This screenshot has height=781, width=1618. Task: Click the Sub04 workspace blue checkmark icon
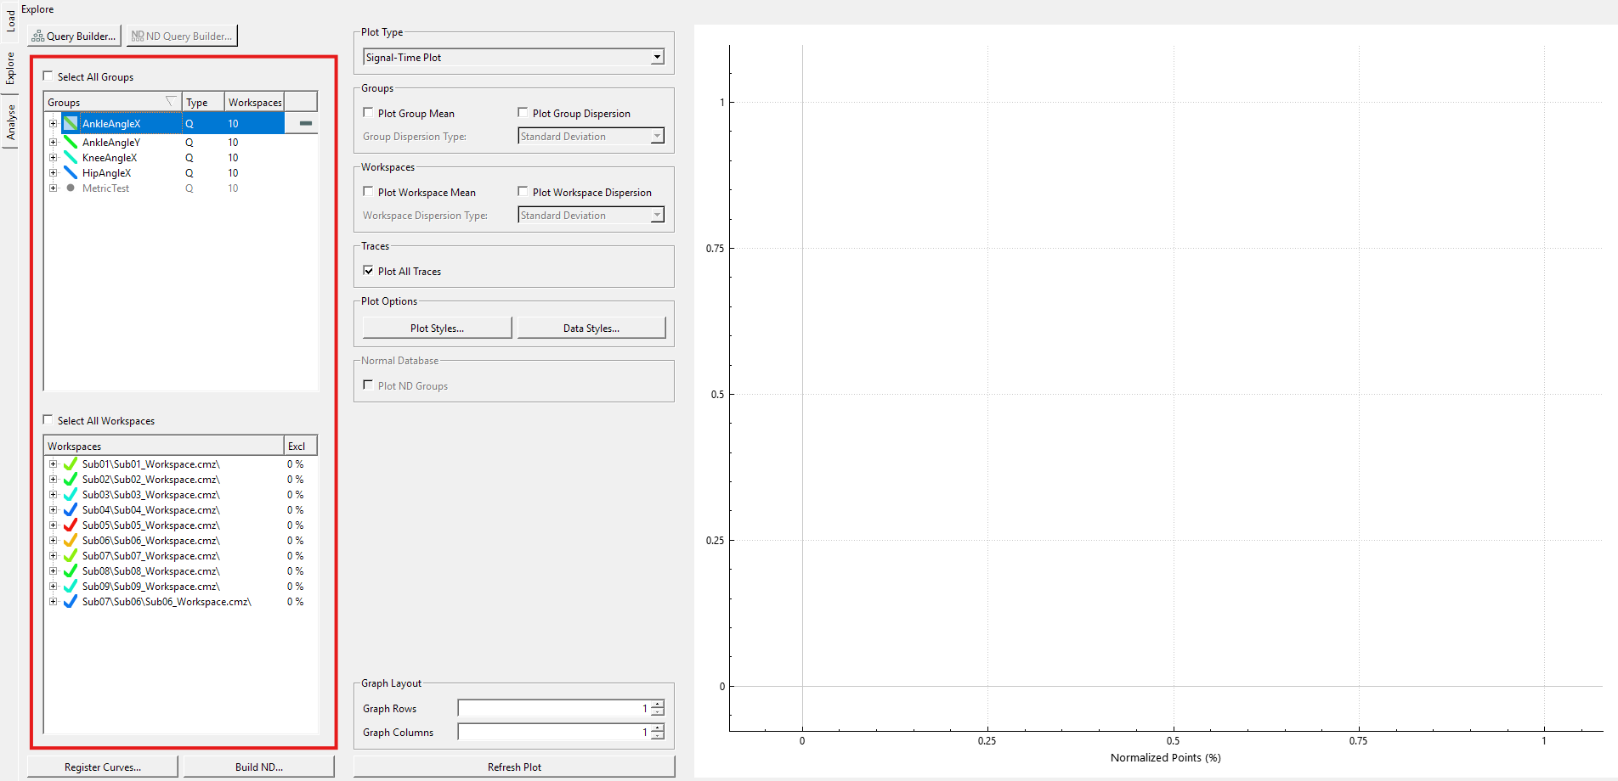(71, 510)
